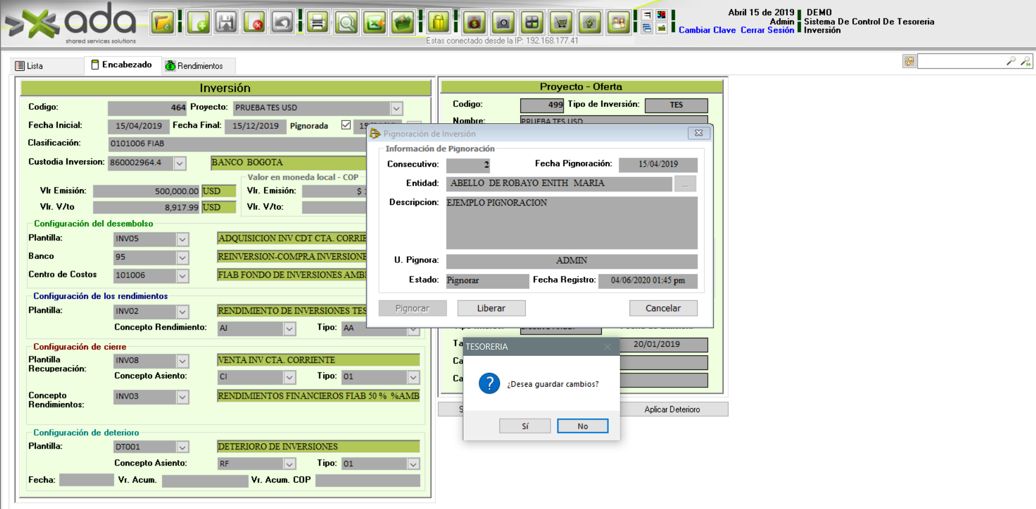Click the Excel export toolbar icon
1036x509 pixels.
374,23
